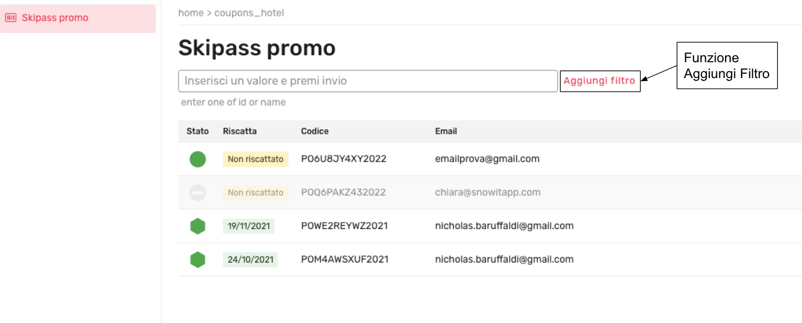Click green hexagon status icon for code POWE2REYWZ2021
This screenshot has height=323, width=802.
coord(198,226)
